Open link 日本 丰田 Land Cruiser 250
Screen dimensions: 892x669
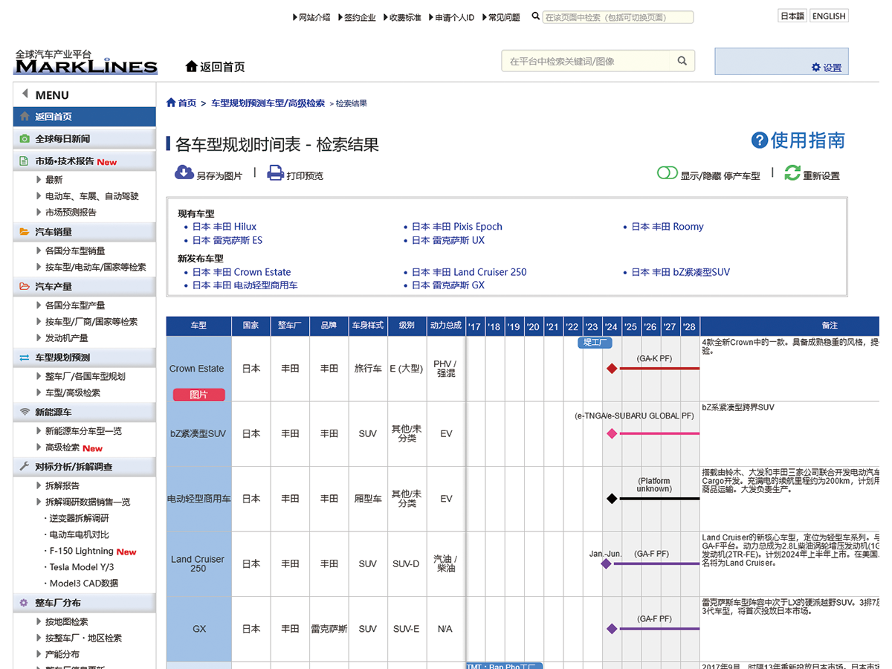469,272
